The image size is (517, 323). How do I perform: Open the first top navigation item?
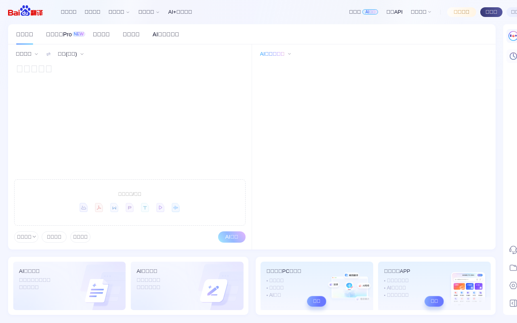pyautogui.click(x=69, y=12)
